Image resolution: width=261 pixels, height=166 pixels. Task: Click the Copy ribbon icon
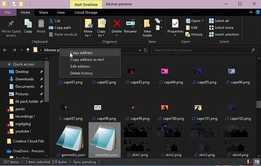tap(28, 24)
